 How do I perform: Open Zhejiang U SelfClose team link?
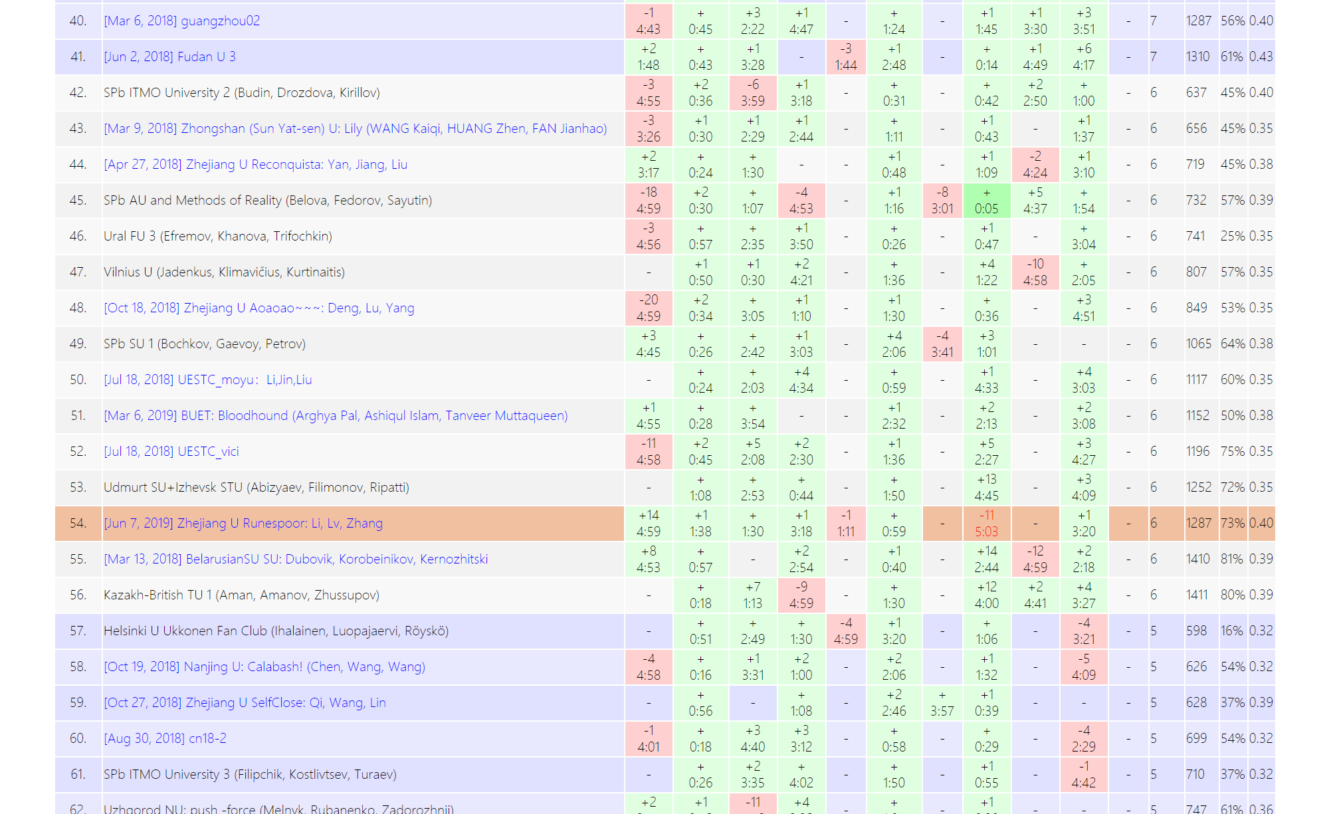[x=245, y=702]
